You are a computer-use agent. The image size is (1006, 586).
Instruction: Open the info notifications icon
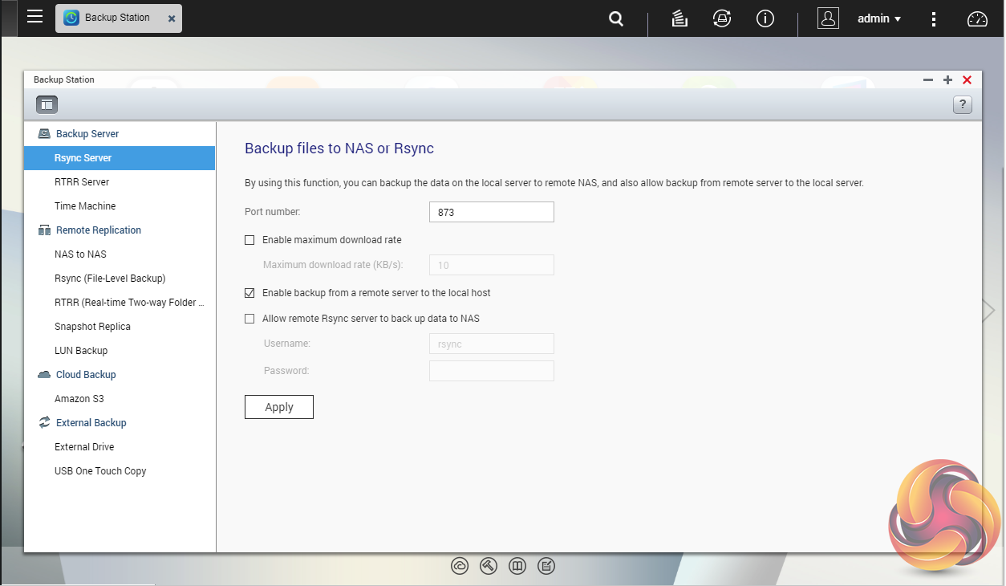click(x=765, y=18)
